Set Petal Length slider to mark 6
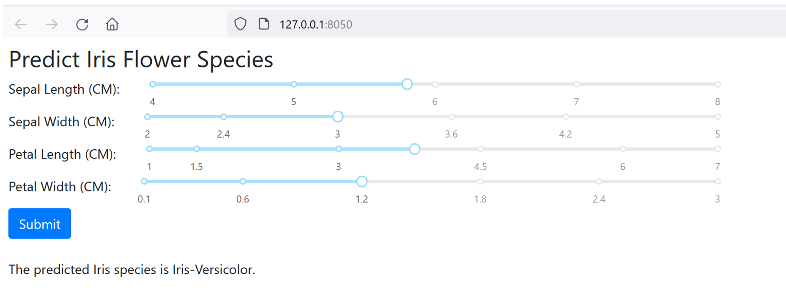Screen dimensions: 786x294 coord(623,149)
